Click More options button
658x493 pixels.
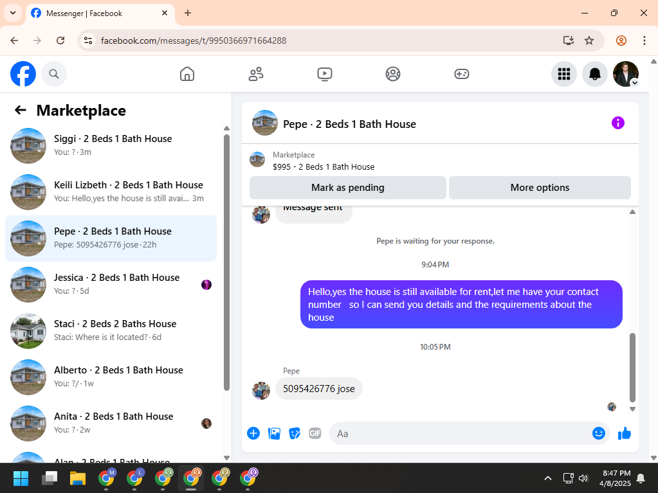[540, 188]
